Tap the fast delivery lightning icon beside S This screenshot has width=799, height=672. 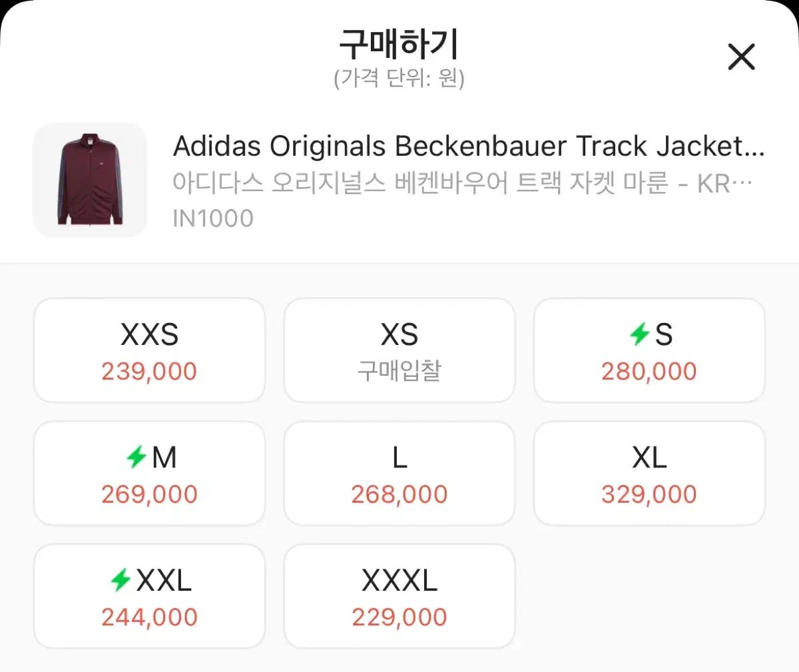(x=640, y=334)
